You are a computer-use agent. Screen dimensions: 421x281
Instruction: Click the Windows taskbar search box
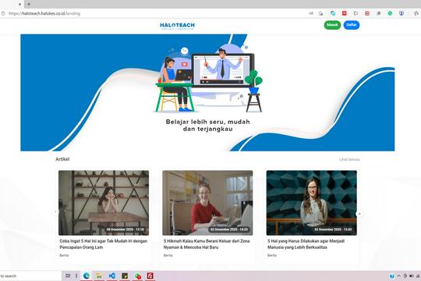point(30,276)
